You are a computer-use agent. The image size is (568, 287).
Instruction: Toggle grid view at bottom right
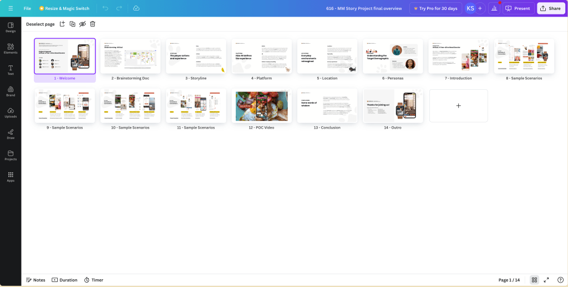[534, 280]
